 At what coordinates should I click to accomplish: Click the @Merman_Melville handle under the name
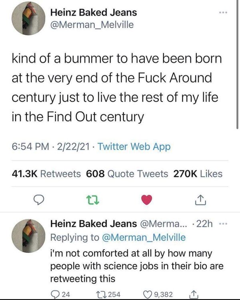click(x=92, y=25)
